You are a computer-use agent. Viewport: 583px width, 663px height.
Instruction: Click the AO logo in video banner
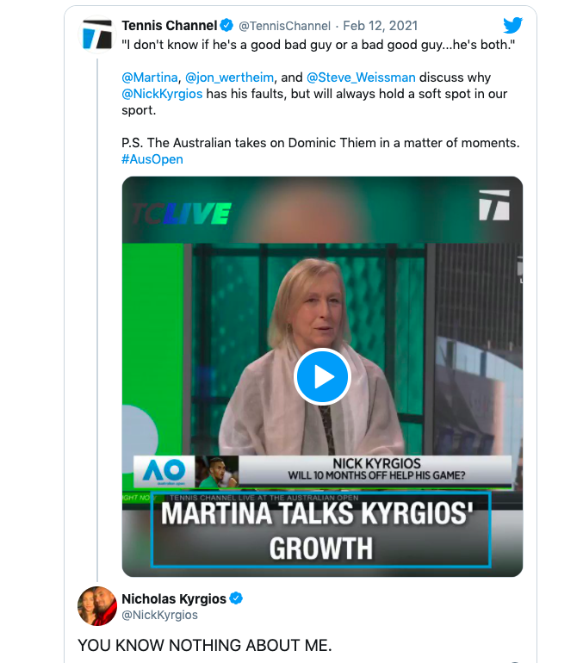163,471
